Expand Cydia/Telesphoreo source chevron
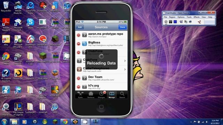The width and height of the screenshot is (223, 125). [x=125, y=69]
